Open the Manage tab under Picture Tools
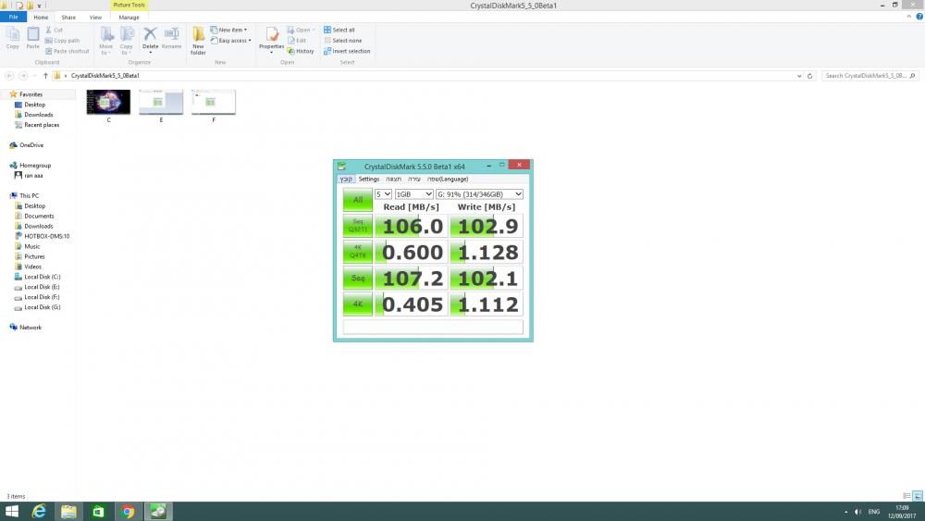This screenshot has width=925, height=521. 129,17
